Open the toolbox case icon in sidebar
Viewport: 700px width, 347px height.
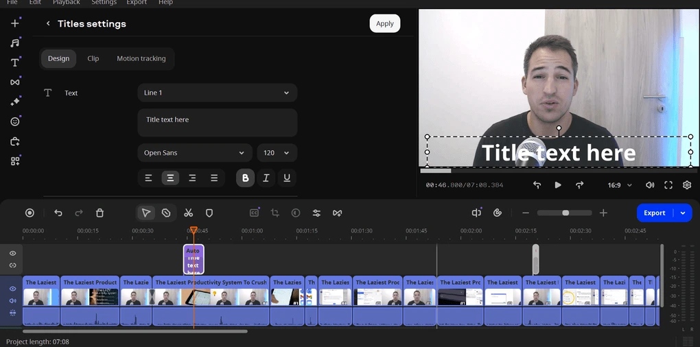pos(15,141)
